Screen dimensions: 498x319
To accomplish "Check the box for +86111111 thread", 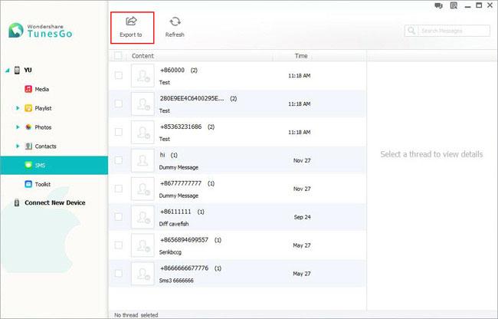I will tap(119, 217).
